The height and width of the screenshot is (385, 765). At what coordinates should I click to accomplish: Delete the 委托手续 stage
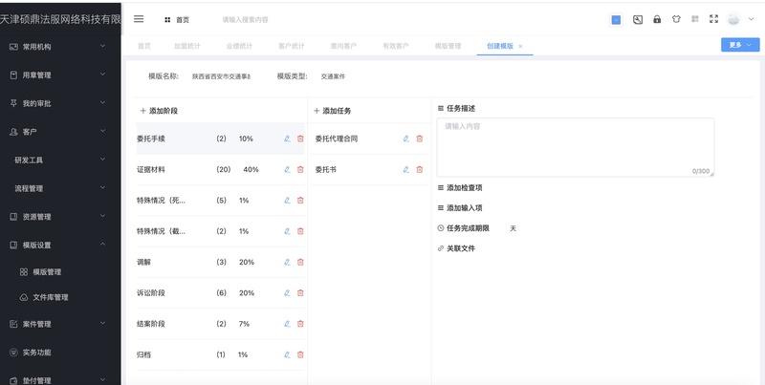[300, 139]
